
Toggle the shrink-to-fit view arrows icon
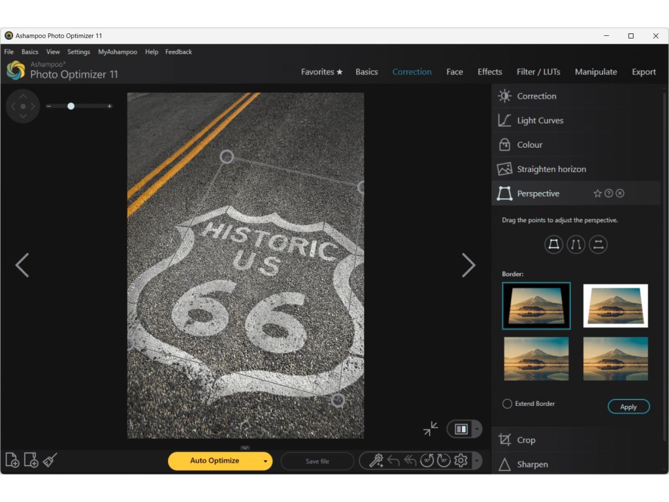pyautogui.click(x=431, y=429)
